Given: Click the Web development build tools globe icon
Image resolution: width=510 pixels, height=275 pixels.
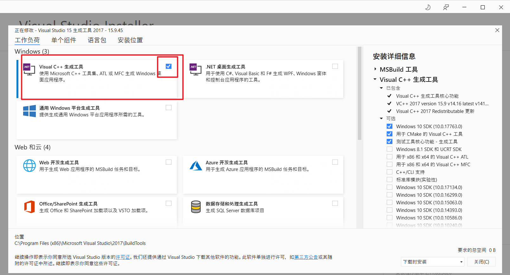Looking at the screenshot, I should (x=29, y=166).
